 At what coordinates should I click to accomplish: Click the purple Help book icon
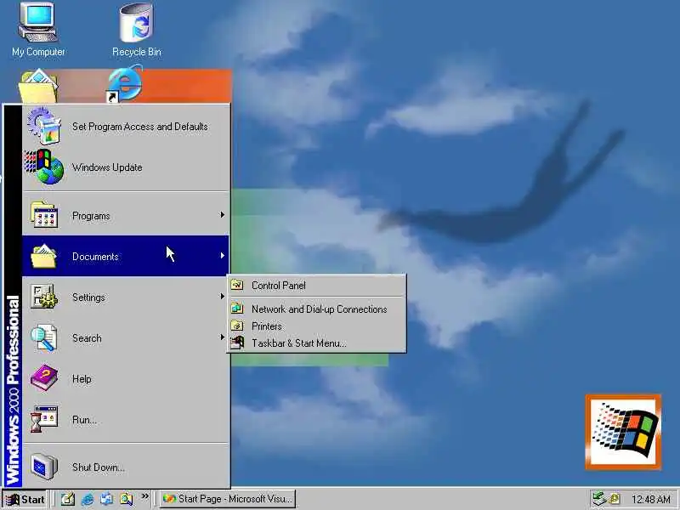(44, 378)
